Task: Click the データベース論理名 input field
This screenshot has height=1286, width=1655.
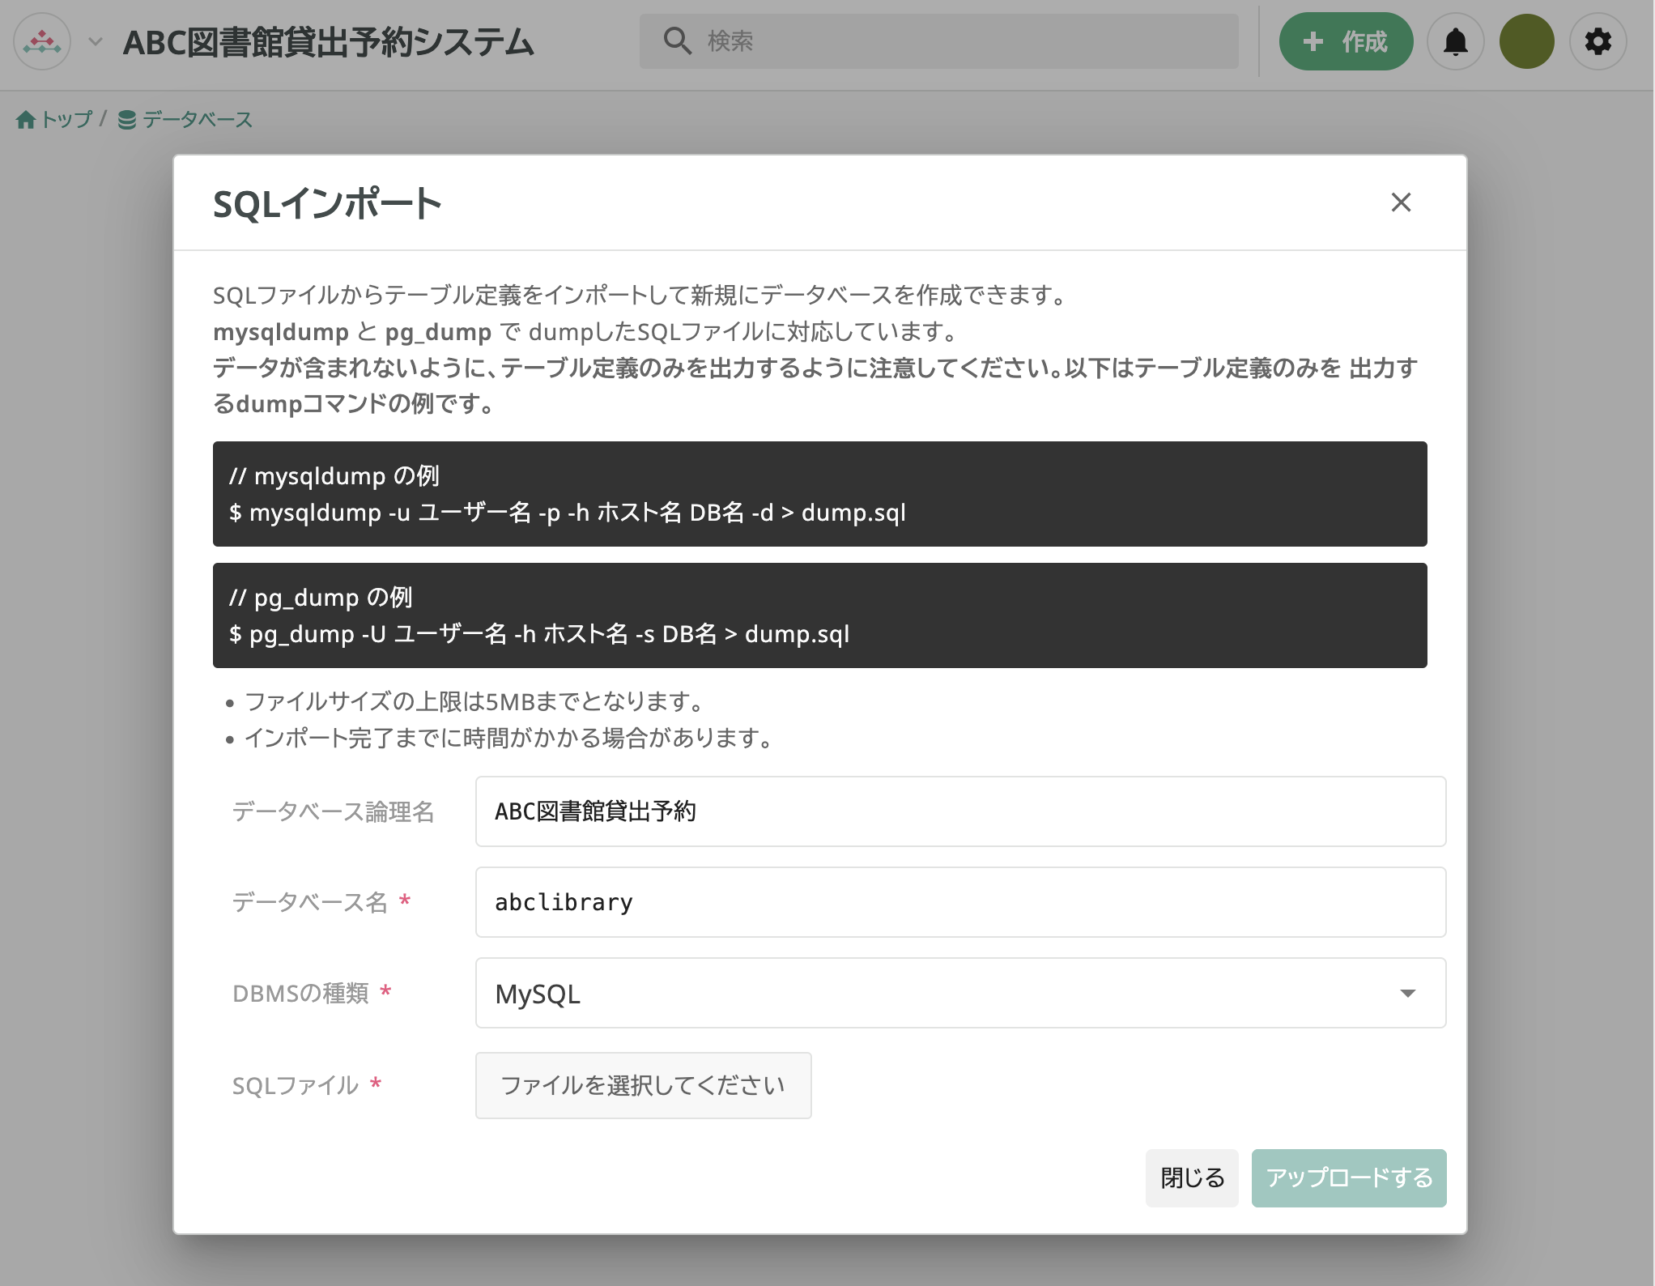Action: [x=960, y=811]
